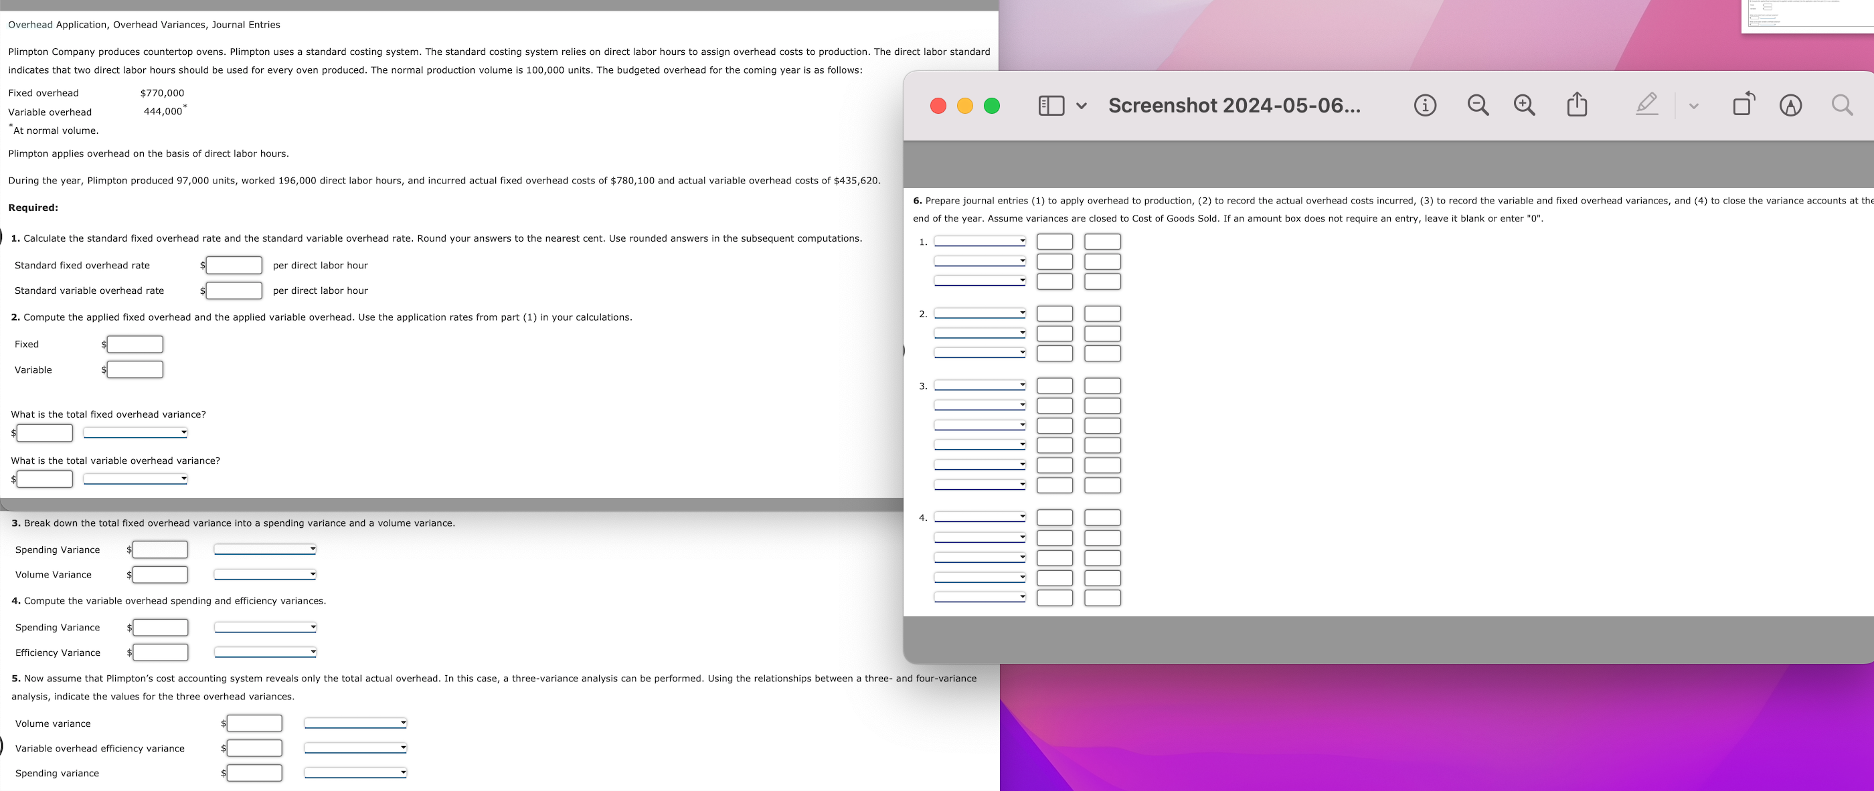Open the Share menu icon
The image size is (1874, 791).
(x=1576, y=105)
